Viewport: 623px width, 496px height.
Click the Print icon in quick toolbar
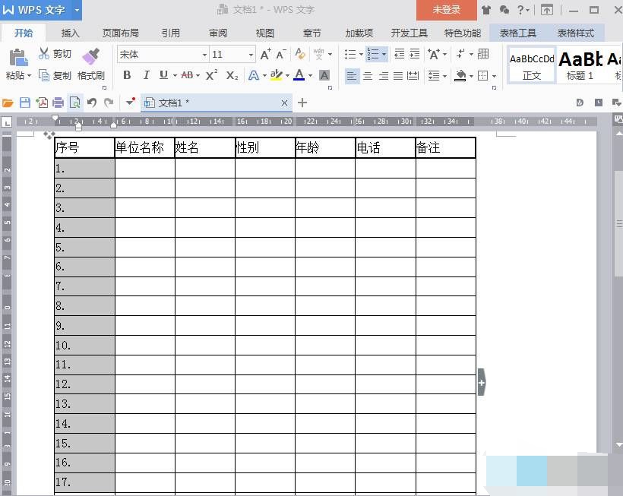coord(58,103)
